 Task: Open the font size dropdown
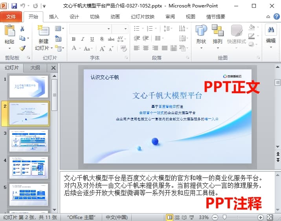[x=125, y=29]
